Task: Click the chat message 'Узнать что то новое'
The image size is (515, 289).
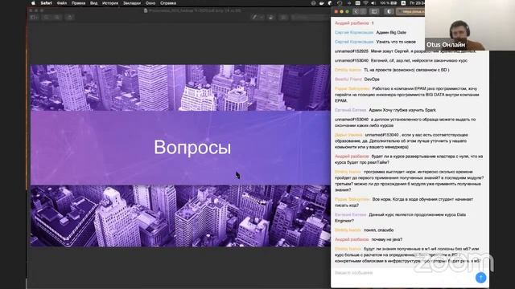Action: (396, 42)
